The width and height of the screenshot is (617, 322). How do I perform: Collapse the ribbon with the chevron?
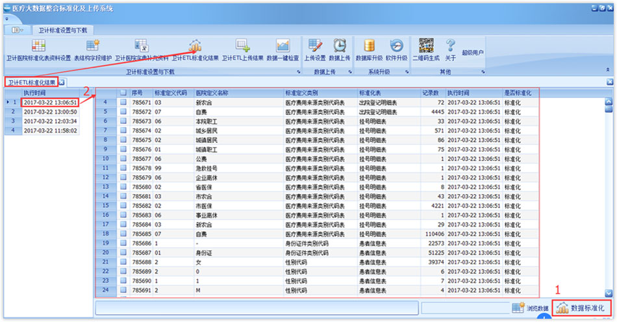pos(607,69)
